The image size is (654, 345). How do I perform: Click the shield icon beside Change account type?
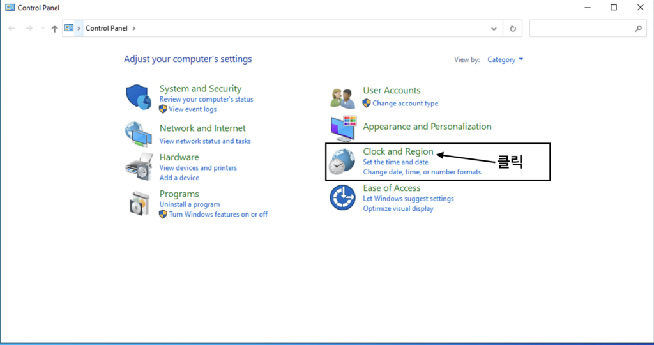tap(367, 103)
